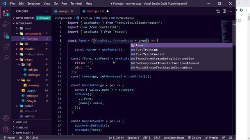Change indentation via Spaces: 4

[133, 138]
